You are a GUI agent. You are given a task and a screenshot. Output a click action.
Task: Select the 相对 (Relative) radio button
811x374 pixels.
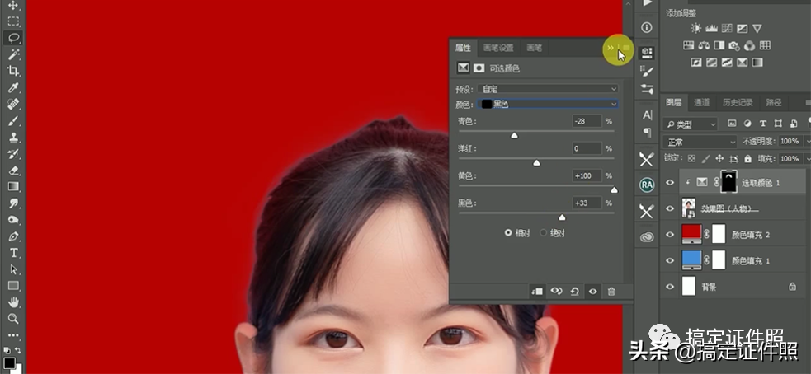tap(508, 233)
